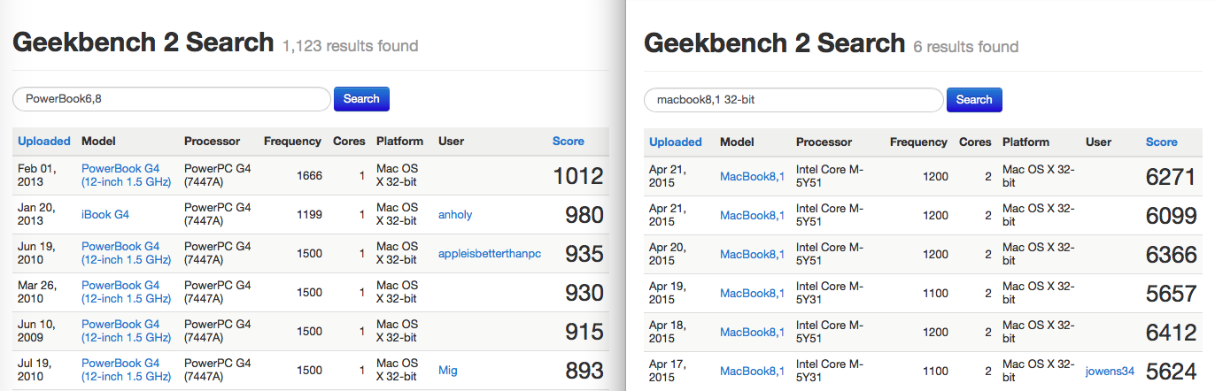The image size is (1215, 391).
Task: Click score 915 in PowerBook results
Action: [584, 332]
